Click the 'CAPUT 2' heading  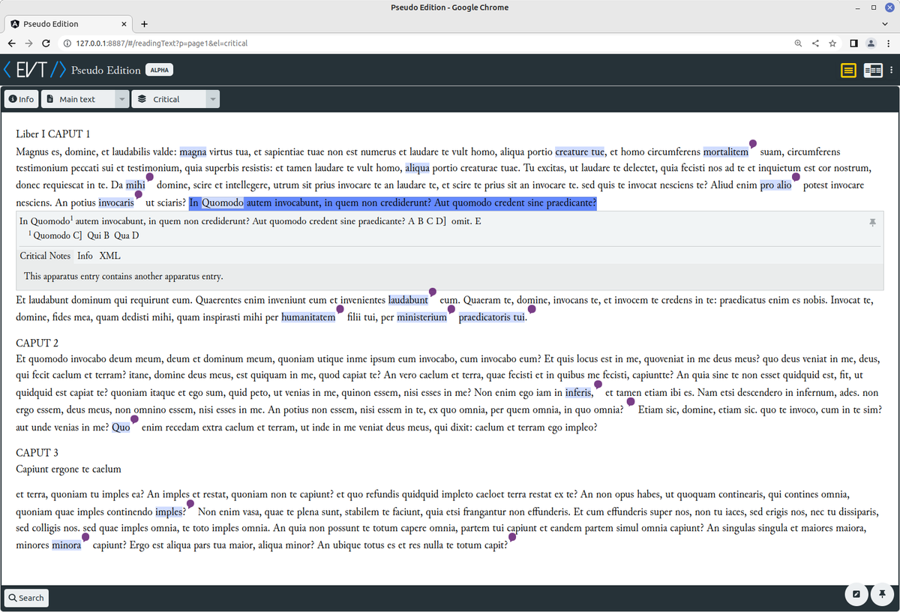coord(37,343)
